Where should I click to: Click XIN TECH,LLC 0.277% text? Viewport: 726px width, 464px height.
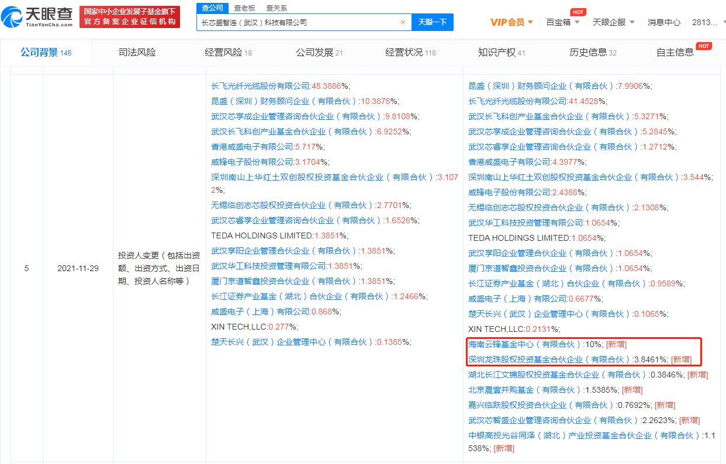click(254, 327)
